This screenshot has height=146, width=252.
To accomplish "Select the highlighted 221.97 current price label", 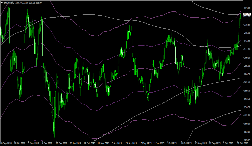I will click(247, 14).
